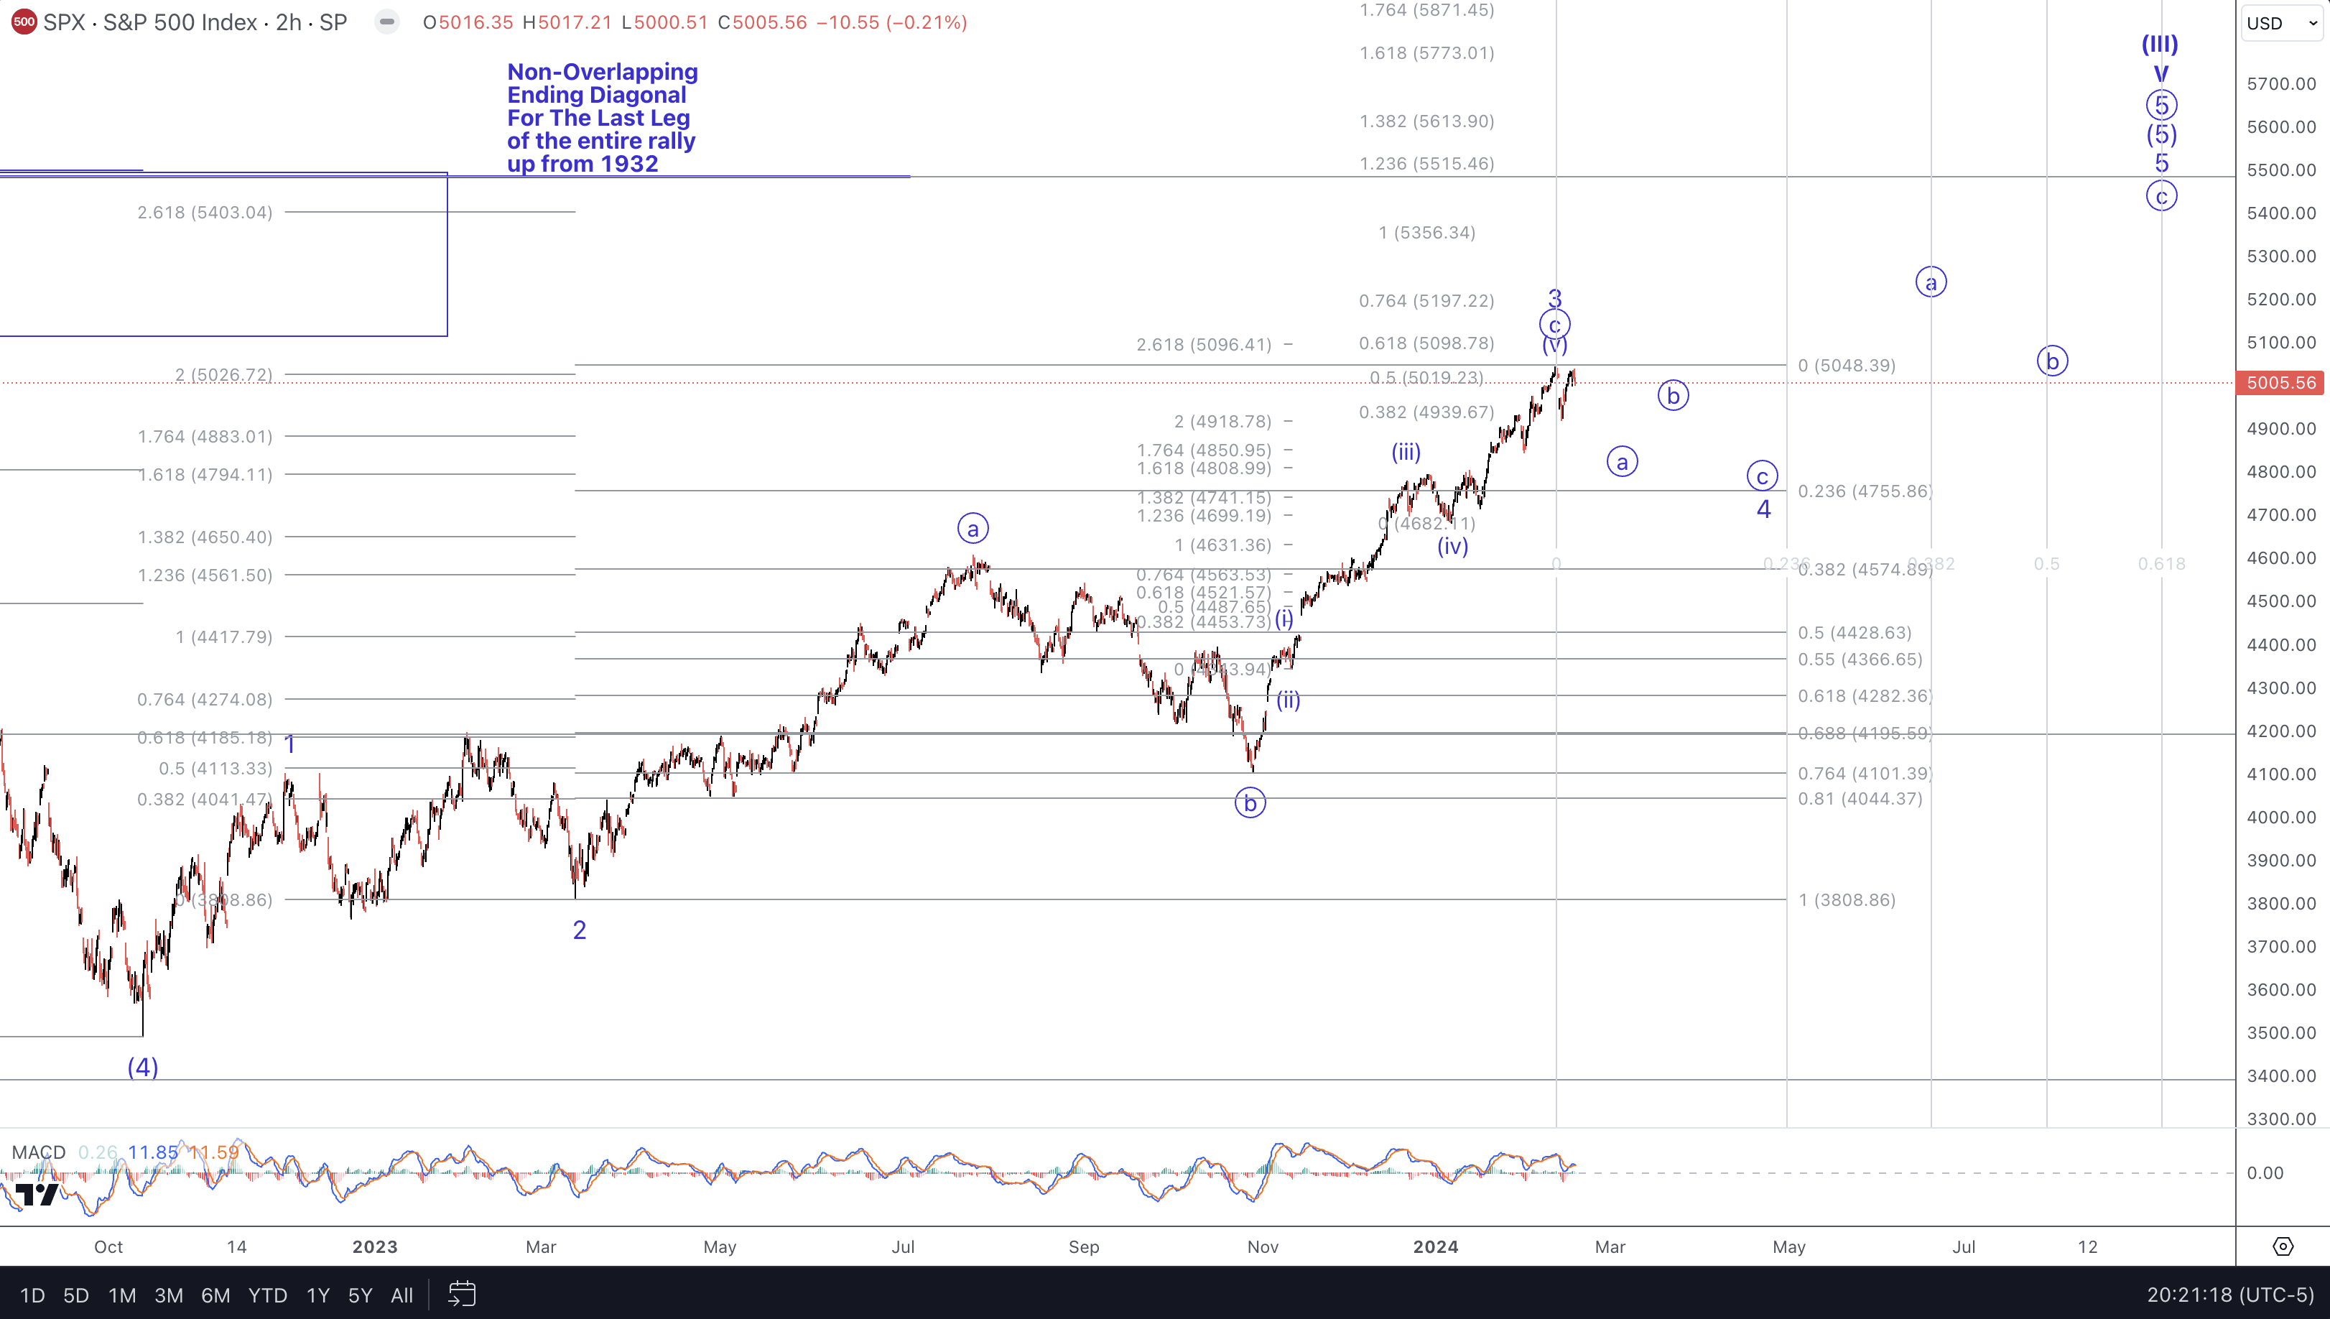
Task: Click Fibonacci level 2.618 (5096.41)
Action: tap(1204, 344)
